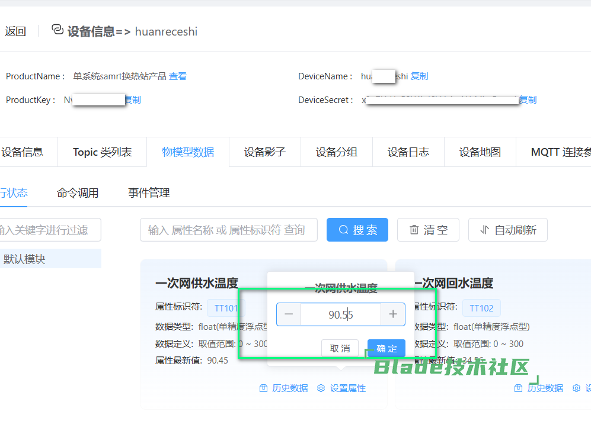
Task: Click the 清空 clear button
Action: 428,230
